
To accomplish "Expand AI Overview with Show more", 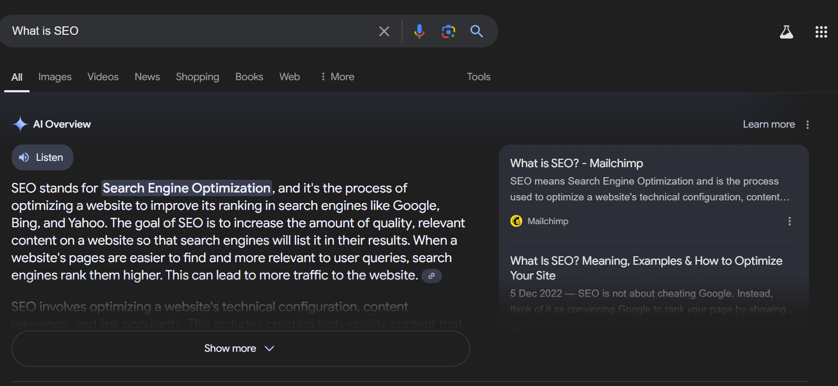I will (x=240, y=349).
